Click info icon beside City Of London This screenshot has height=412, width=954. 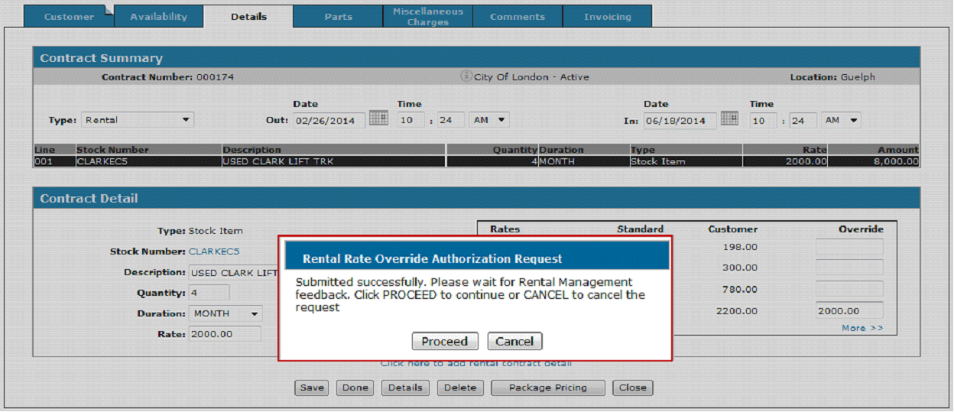coord(466,76)
